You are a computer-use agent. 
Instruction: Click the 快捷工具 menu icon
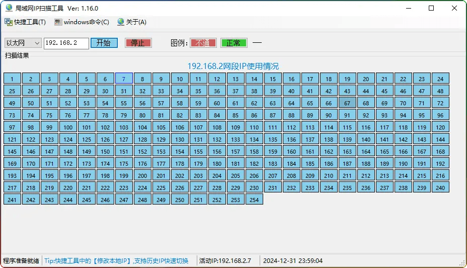tap(8, 22)
